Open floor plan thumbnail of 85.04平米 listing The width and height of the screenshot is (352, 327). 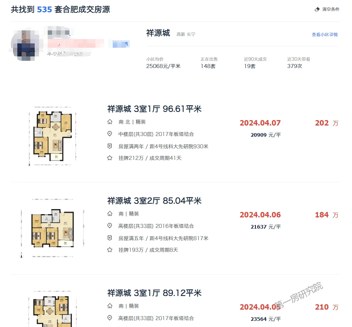(x=52, y=228)
